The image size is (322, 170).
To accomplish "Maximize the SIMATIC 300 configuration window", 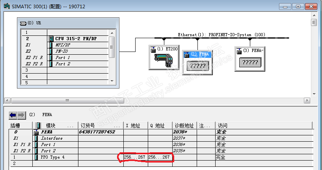I will coord(298,7).
